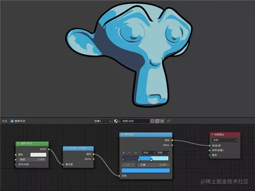Click Shader to RGB color output socket

point(94,154)
